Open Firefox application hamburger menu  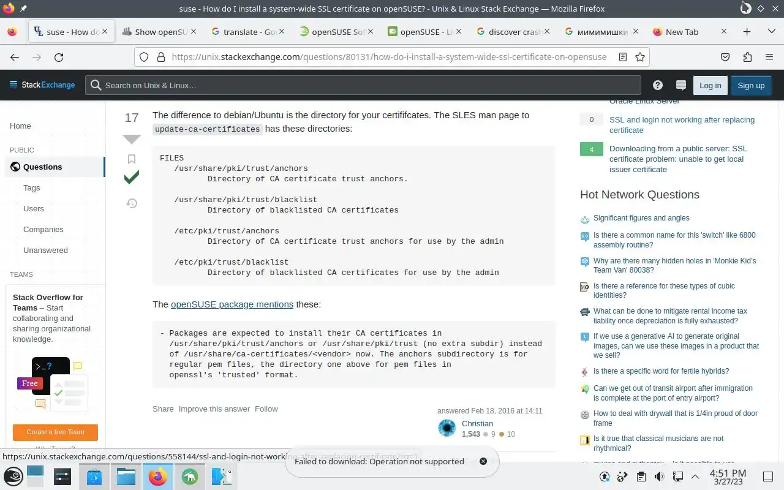pos(769,57)
